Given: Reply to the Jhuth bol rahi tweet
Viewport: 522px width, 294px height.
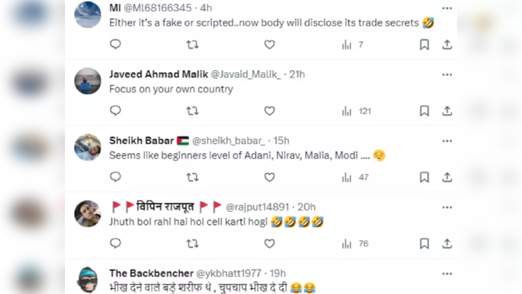Looking at the screenshot, I should (x=115, y=243).
